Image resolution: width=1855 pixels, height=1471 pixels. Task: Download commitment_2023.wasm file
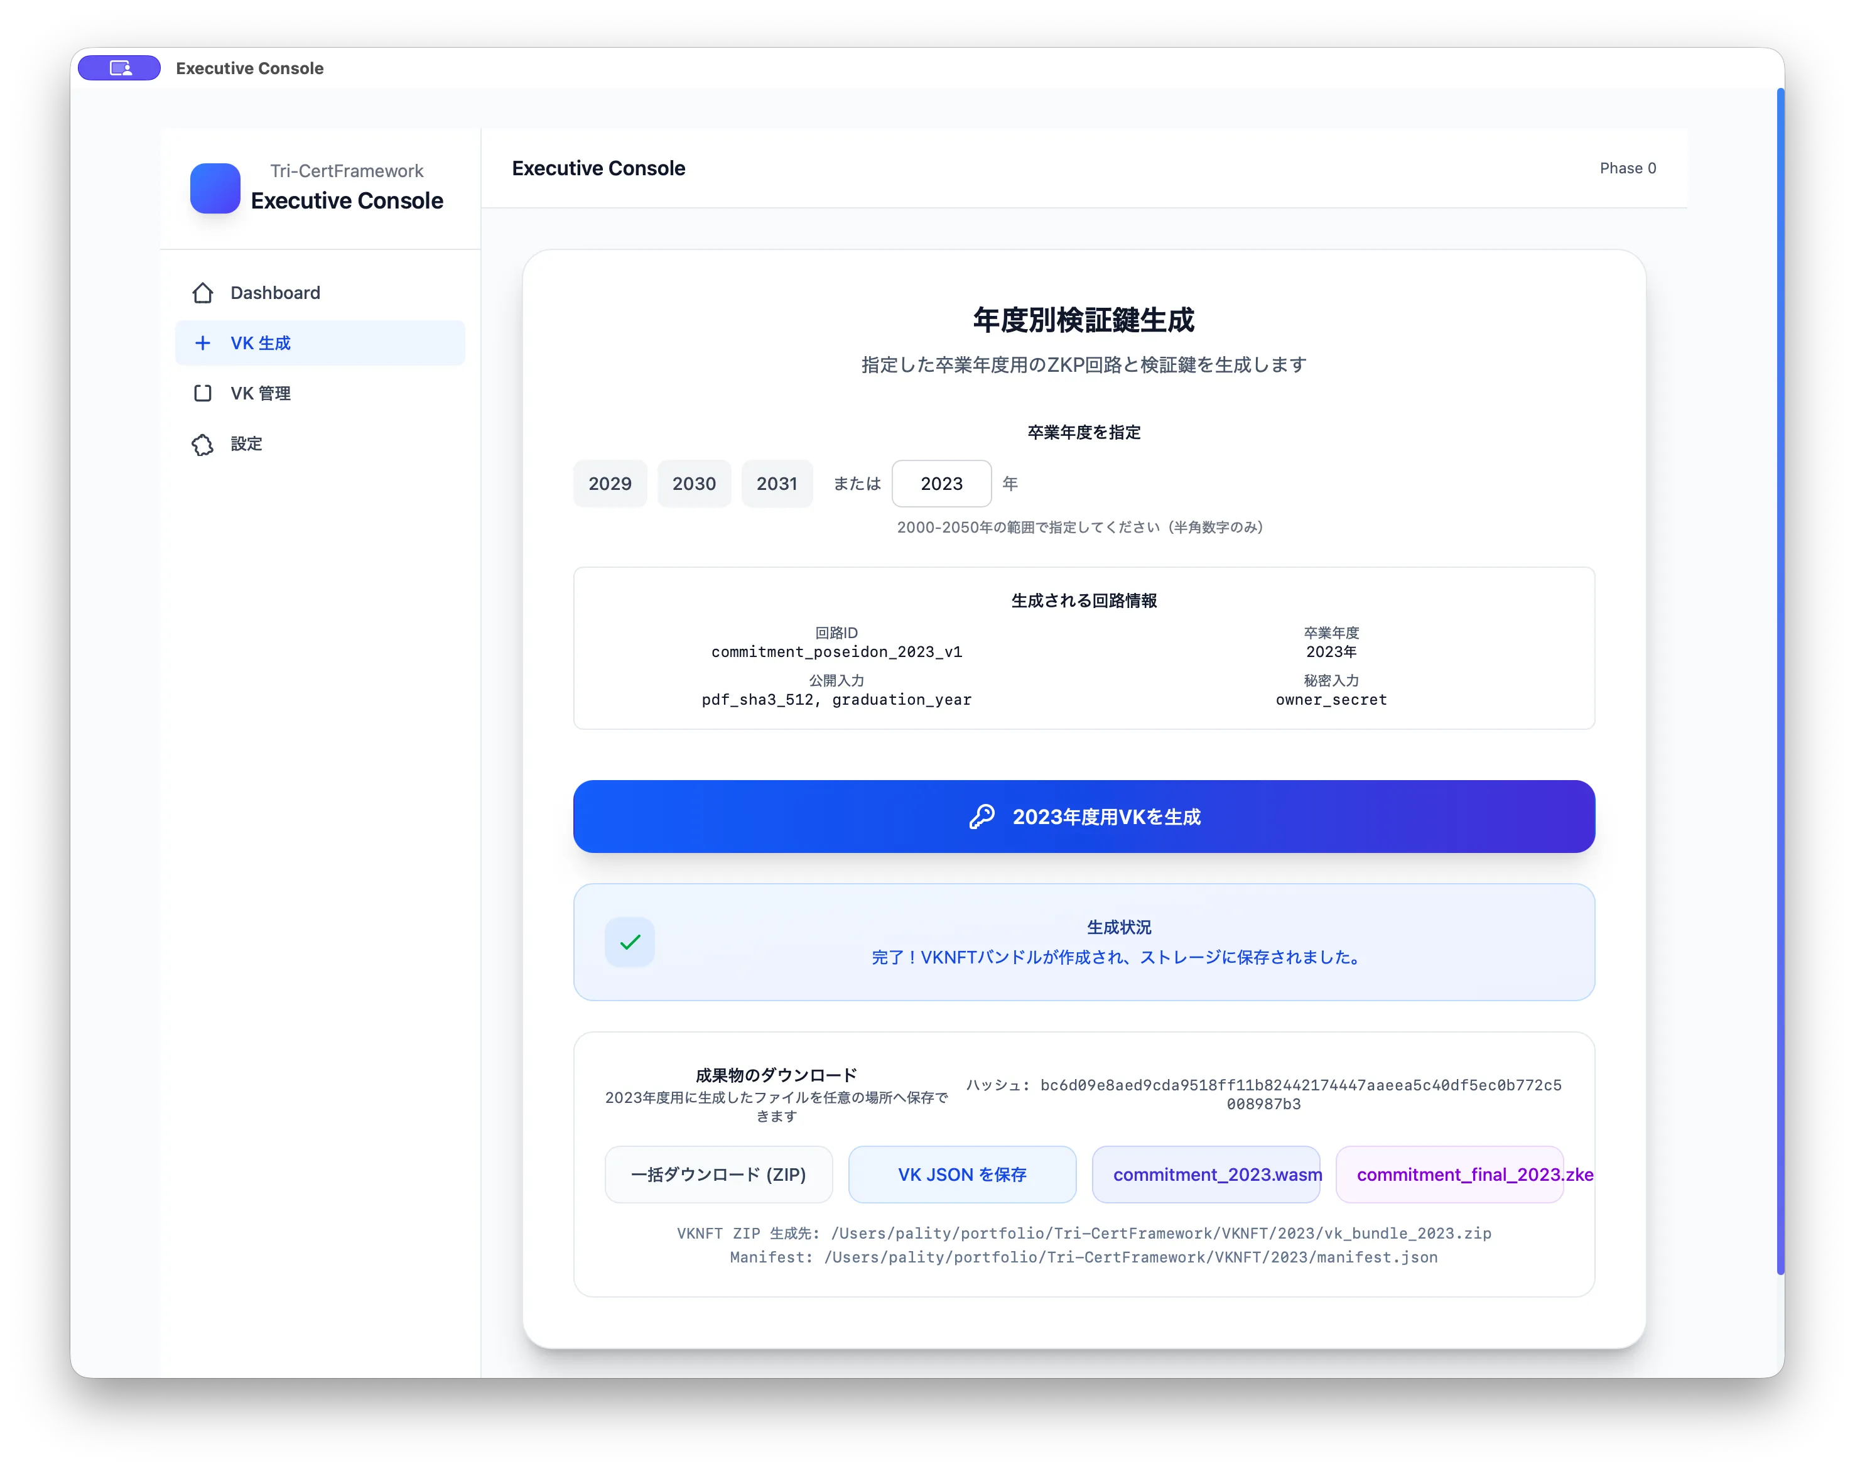(x=1206, y=1175)
